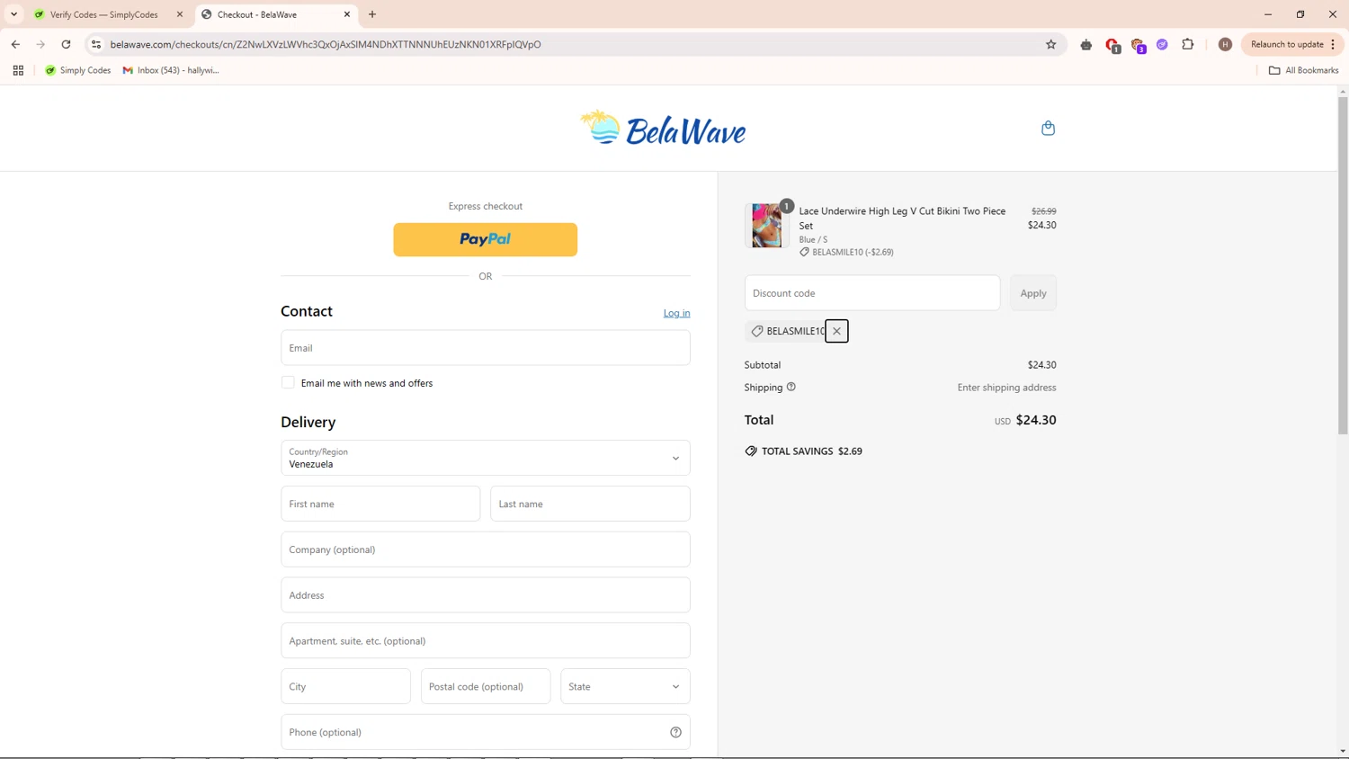Go forward in browser history
This screenshot has height=759, width=1349.
pos(40,44)
